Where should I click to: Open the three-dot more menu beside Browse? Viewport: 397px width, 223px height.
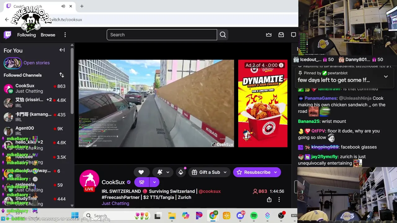65,35
